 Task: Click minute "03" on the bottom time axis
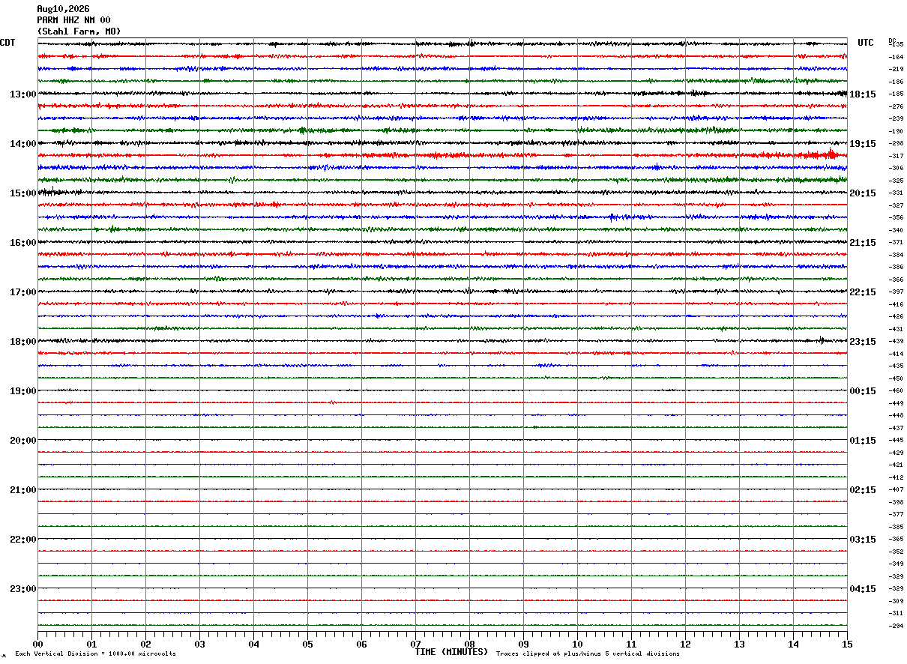199,645
